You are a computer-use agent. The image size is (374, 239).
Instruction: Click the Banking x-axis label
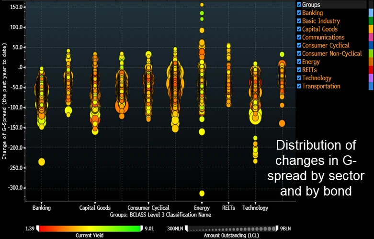click(x=42, y=208)
